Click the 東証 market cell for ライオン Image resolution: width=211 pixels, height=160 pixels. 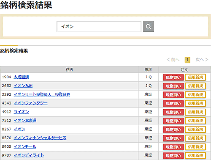point(149,112)
